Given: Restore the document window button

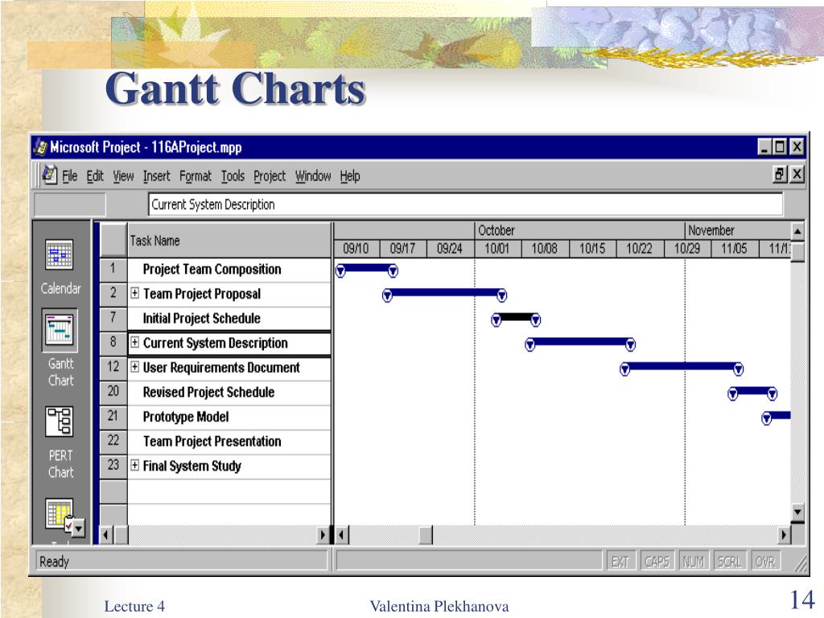Looking at the screenshot, I should (779, 174).
